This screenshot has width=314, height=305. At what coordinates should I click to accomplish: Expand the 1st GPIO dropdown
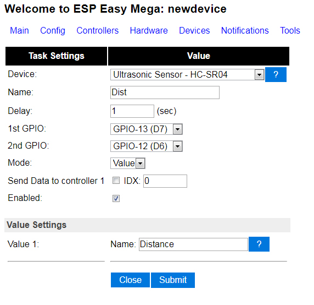pos(147,129)
